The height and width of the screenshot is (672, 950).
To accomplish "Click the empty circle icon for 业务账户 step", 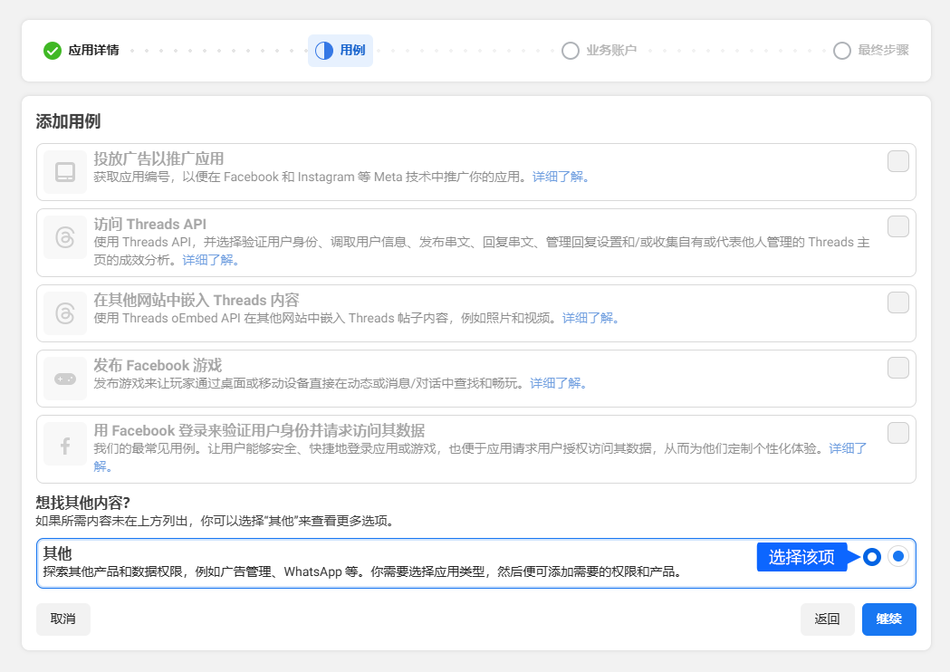I will click(571, 51).
